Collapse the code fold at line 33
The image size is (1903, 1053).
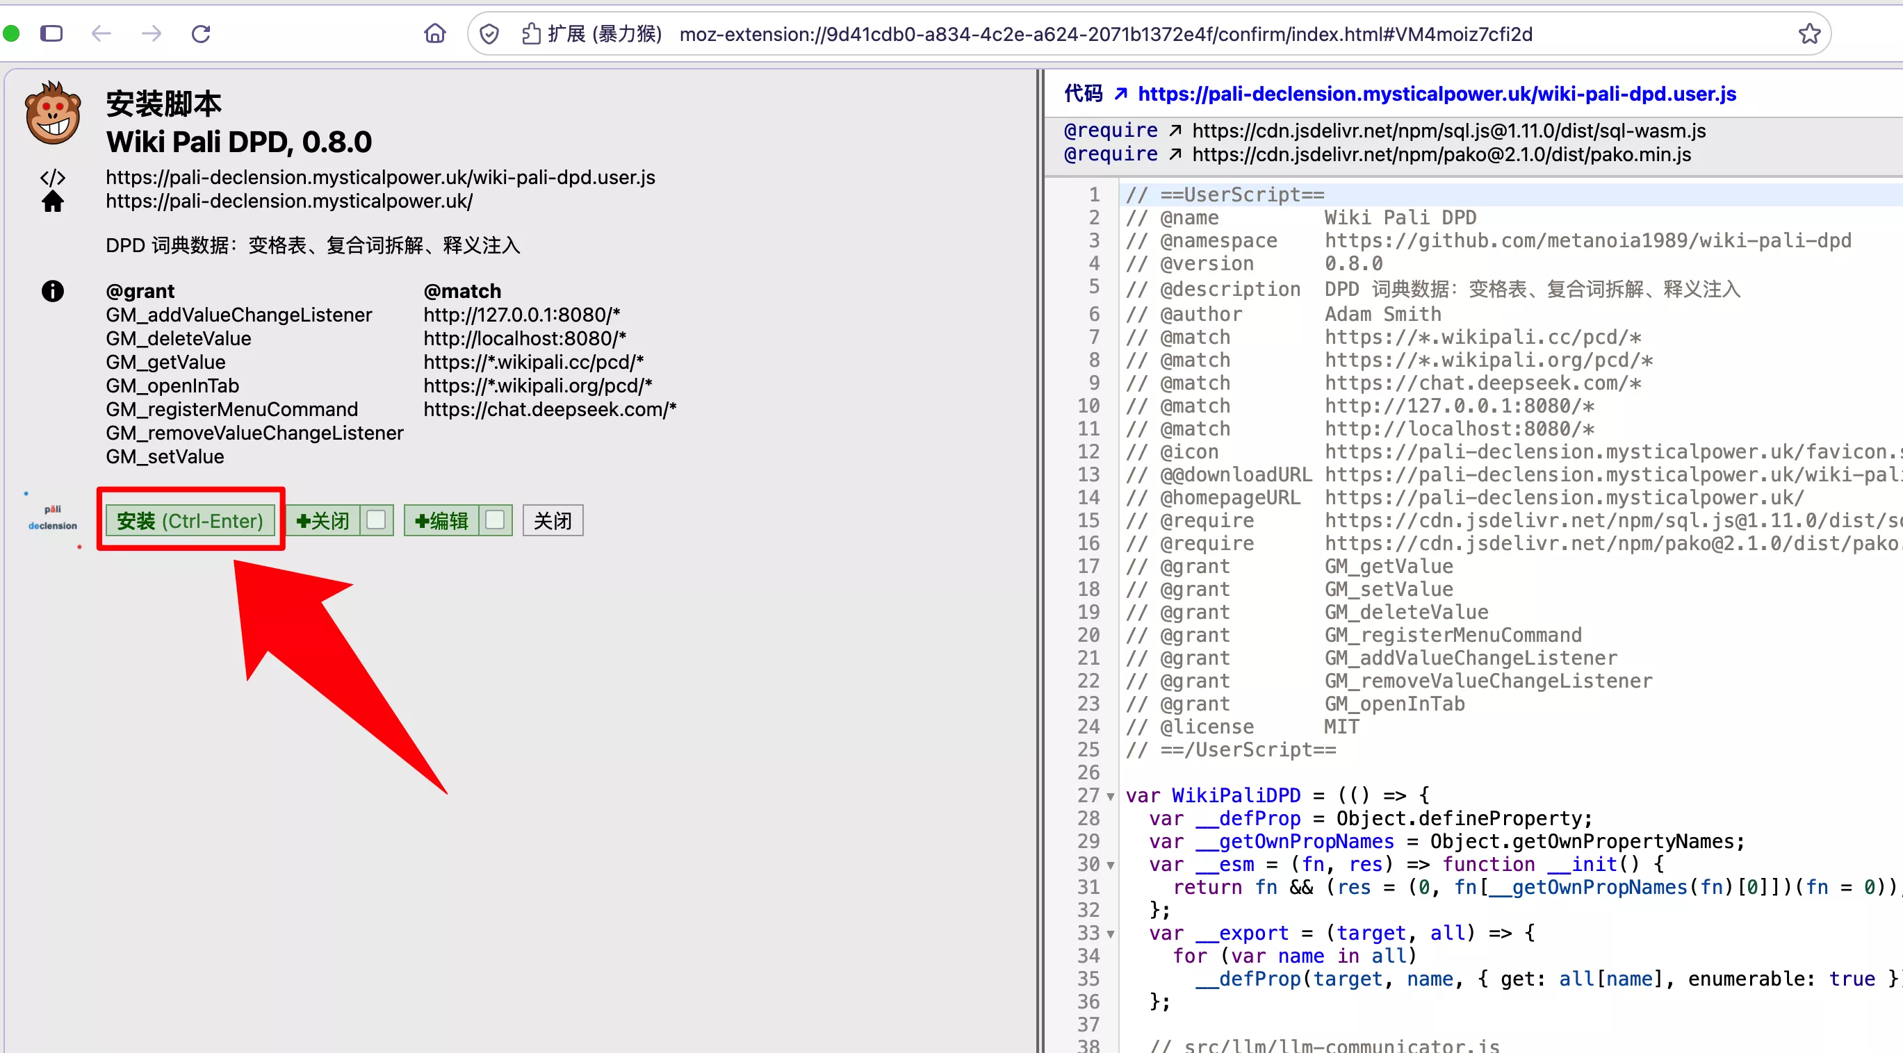[x=1111, y=934]
